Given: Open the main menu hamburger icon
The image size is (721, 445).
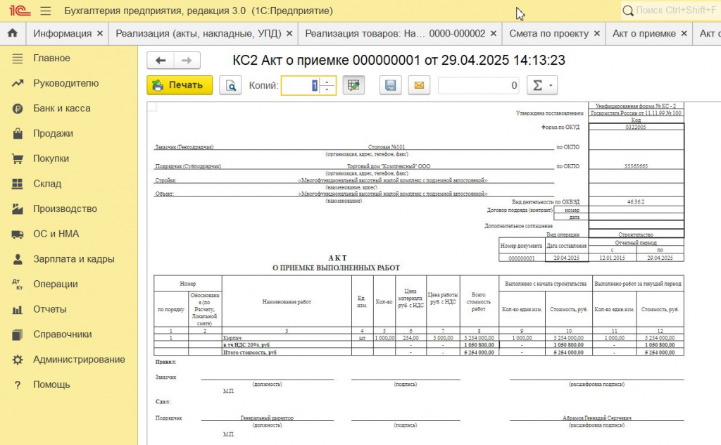Looking at the screenshot, I should [46, 11].
